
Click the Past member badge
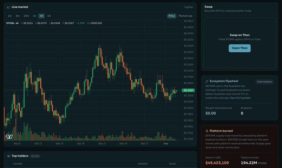click(x=265, y=82)
